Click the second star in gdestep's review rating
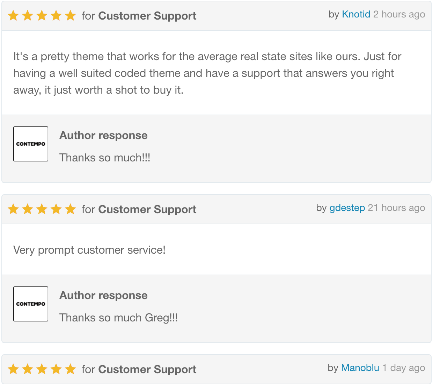This screenshot has width=433, height=385. pyautogui.click(x=28, y=209)
